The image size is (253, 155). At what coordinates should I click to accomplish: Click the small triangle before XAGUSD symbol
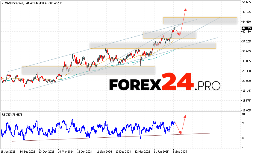3,3
